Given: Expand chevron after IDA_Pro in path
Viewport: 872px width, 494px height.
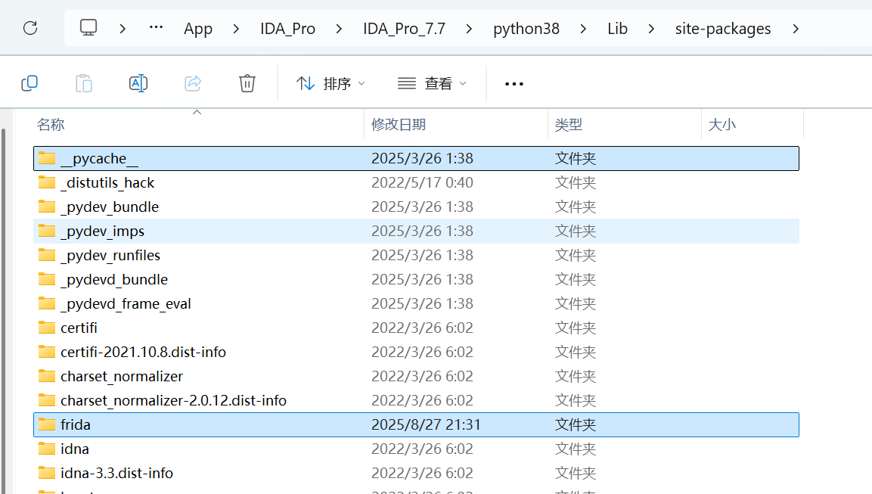Looking at the screenshot, I should pos(340,29).
